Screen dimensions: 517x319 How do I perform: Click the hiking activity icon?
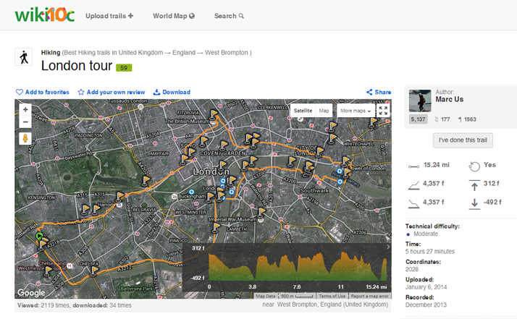[24, 58]
